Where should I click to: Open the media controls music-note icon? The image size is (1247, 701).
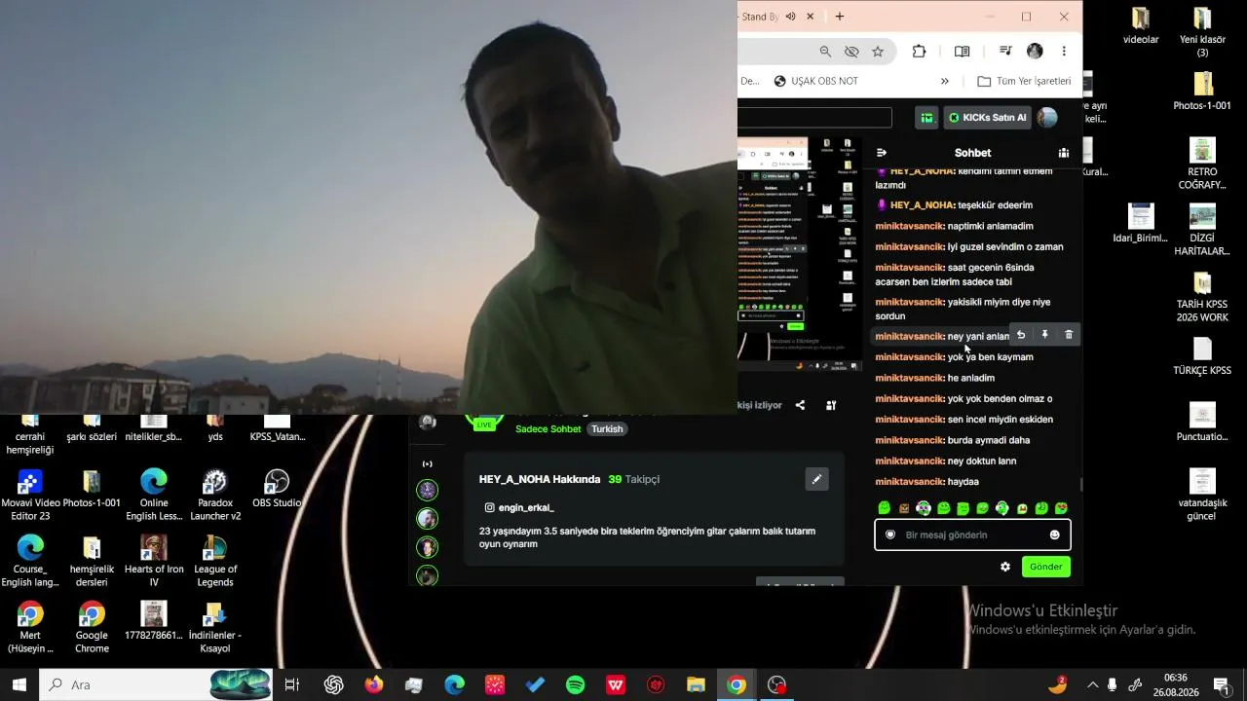point(1005,52)
